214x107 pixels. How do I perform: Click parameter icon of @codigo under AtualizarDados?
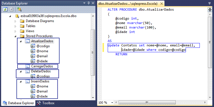[x=33, y=46]
